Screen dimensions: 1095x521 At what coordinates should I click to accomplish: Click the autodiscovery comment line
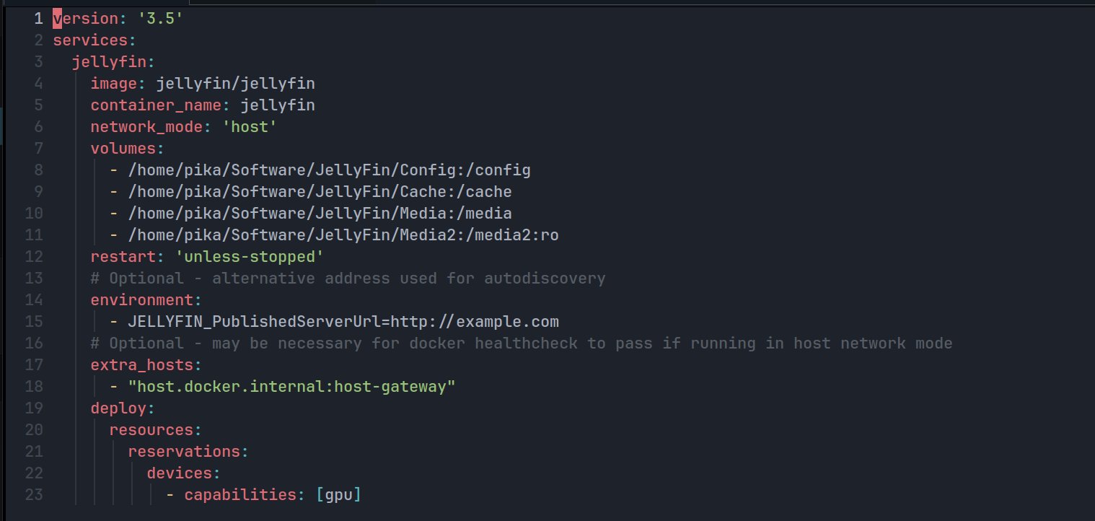tap(348, 279)
